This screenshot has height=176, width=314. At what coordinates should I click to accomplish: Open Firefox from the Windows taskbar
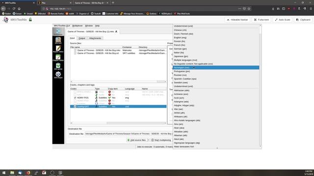pos(28,173)
